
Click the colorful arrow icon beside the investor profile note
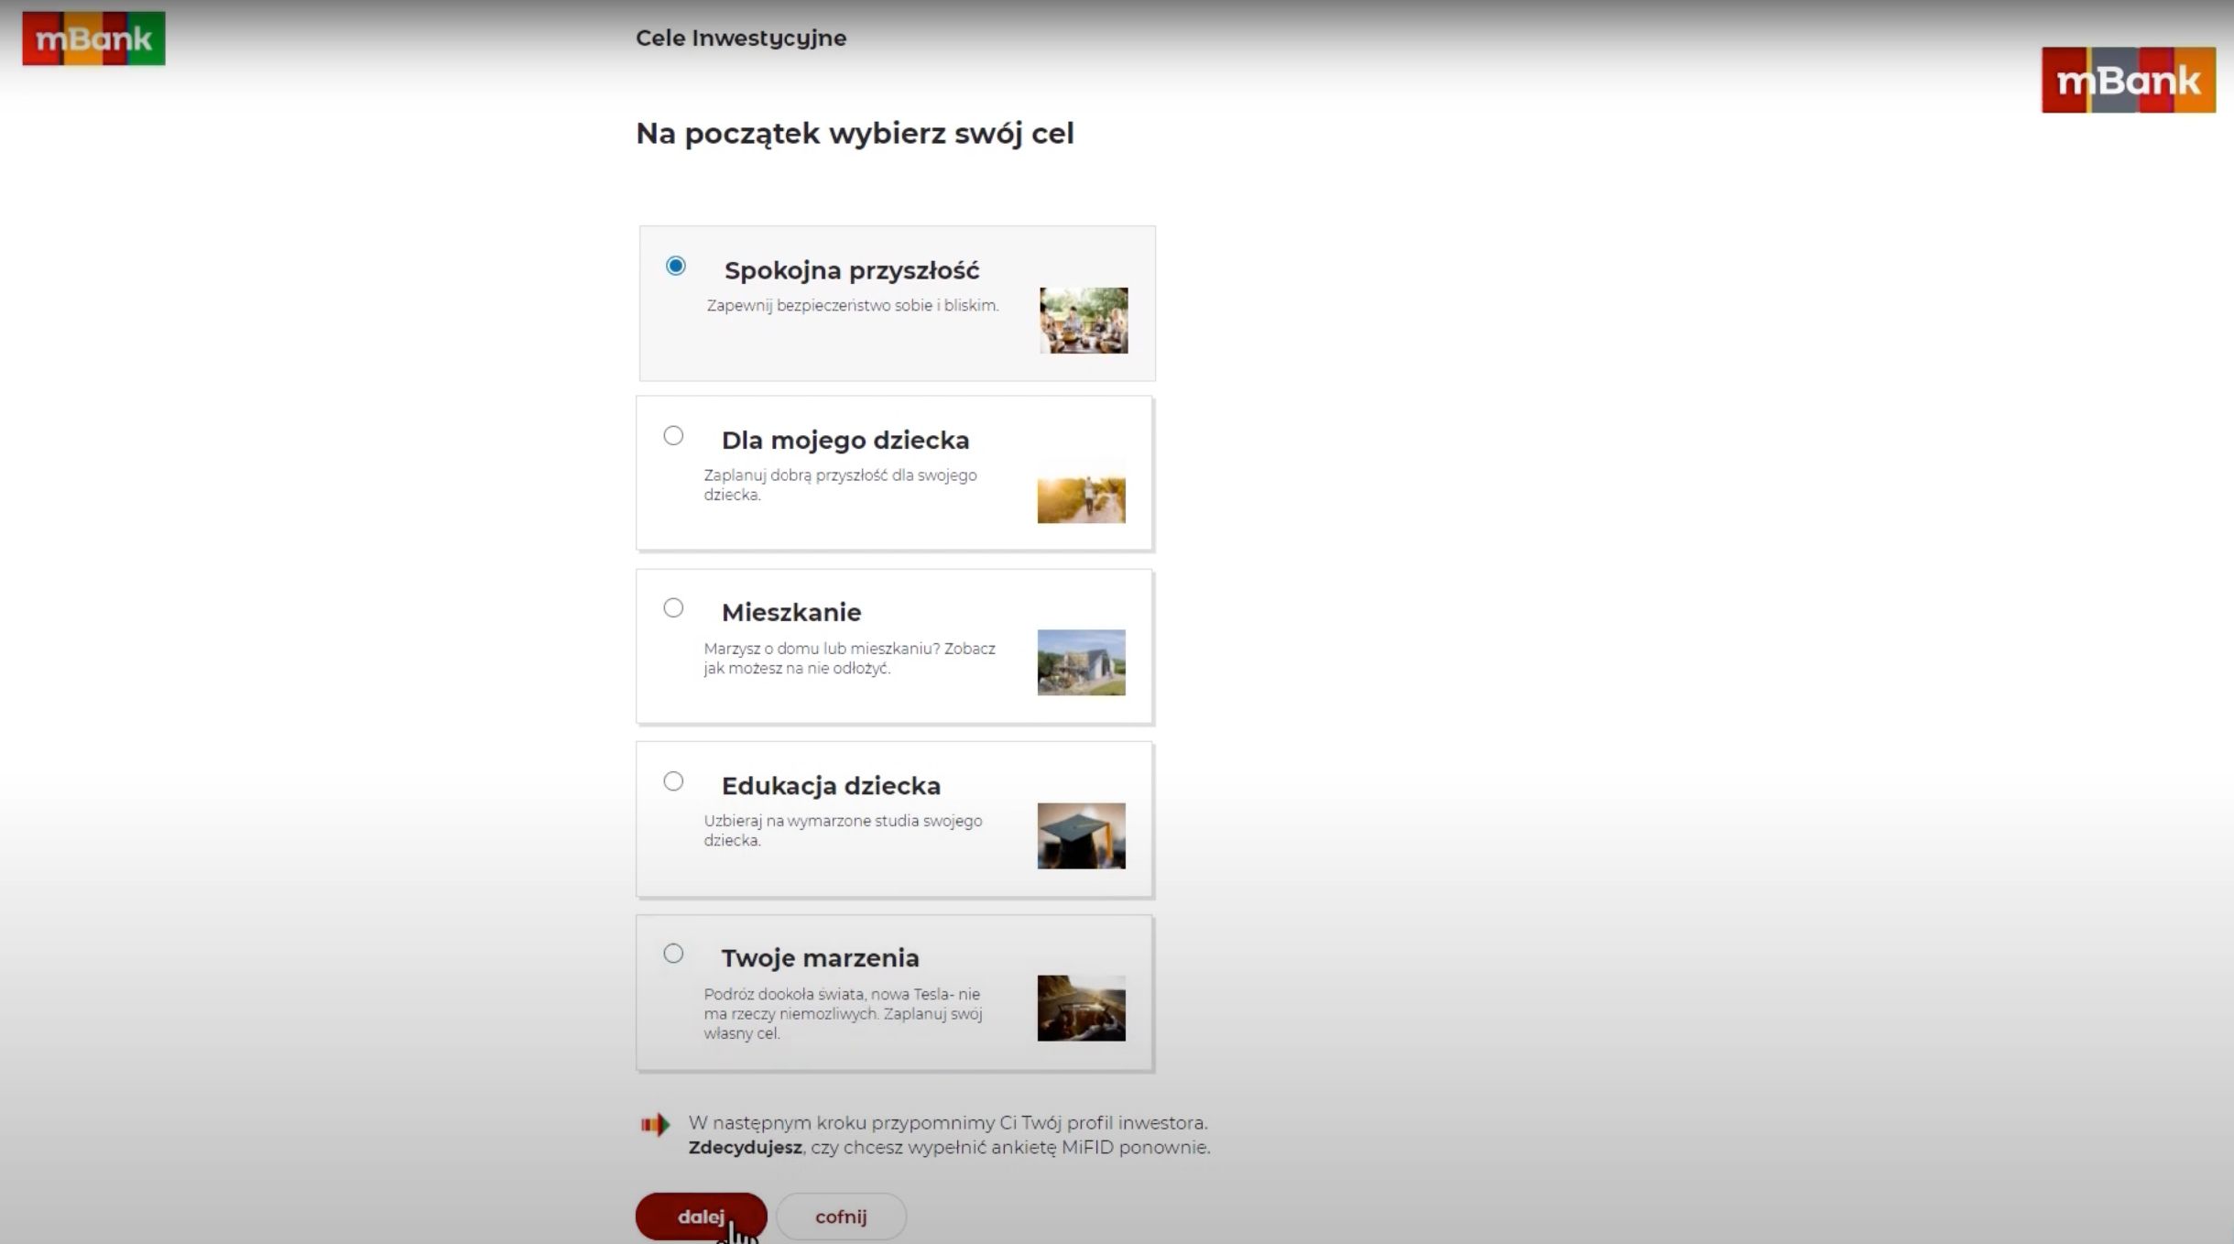click(655, 1124)
